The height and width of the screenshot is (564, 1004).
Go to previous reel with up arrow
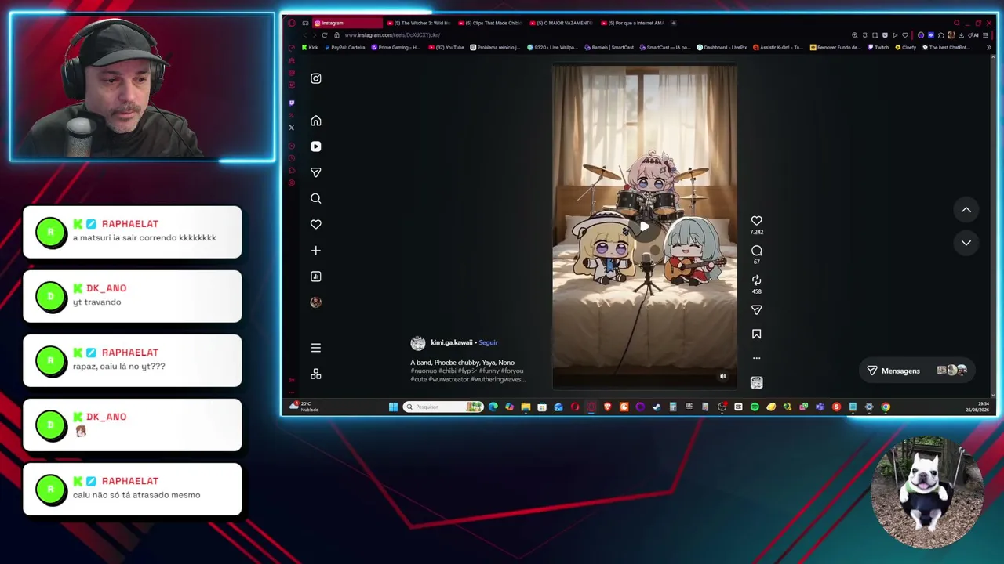pyautogui.click(x=966, y=210)
